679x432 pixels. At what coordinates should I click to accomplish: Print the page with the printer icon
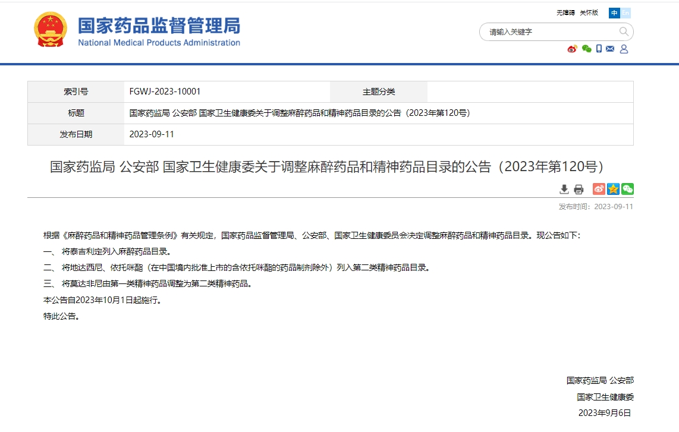pyautogui.click(x=579, y=189)
